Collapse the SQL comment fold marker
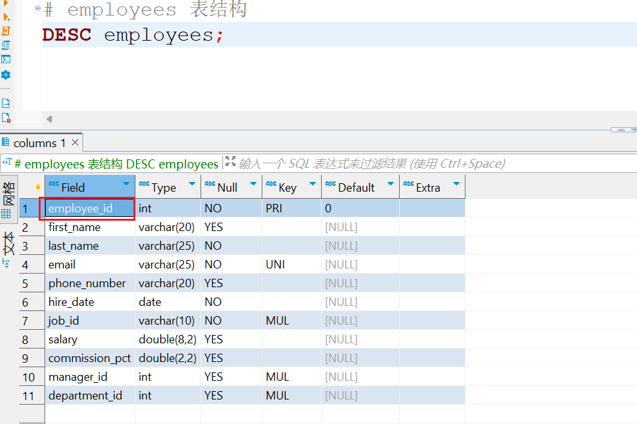 (x=37, y=9)
